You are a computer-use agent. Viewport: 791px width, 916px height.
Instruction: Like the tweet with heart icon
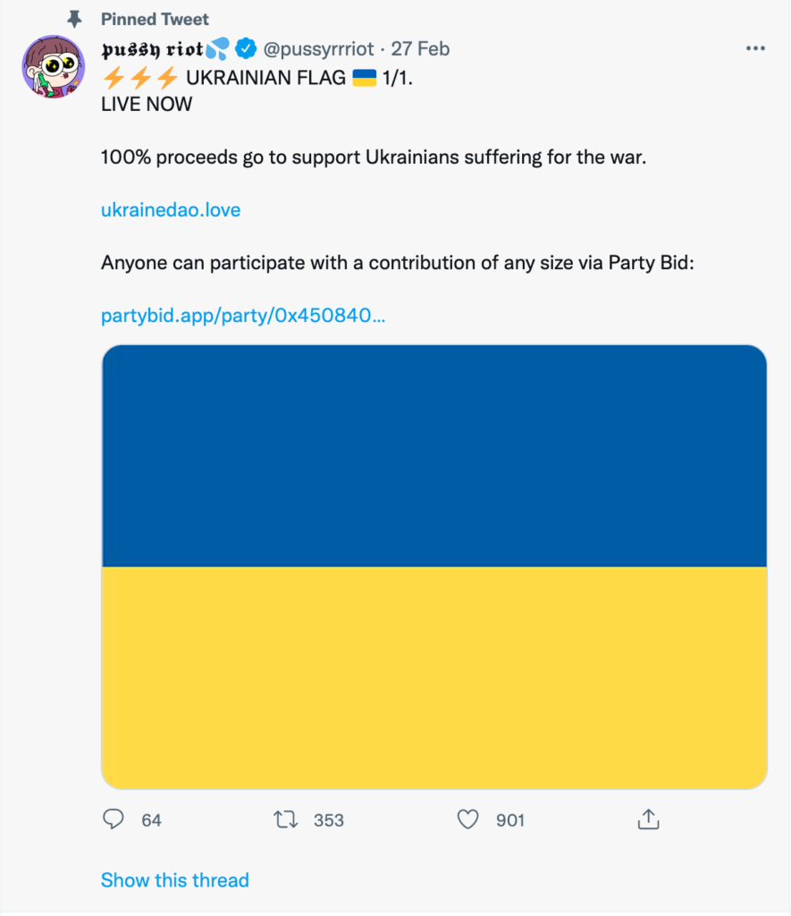click(467, 819)
